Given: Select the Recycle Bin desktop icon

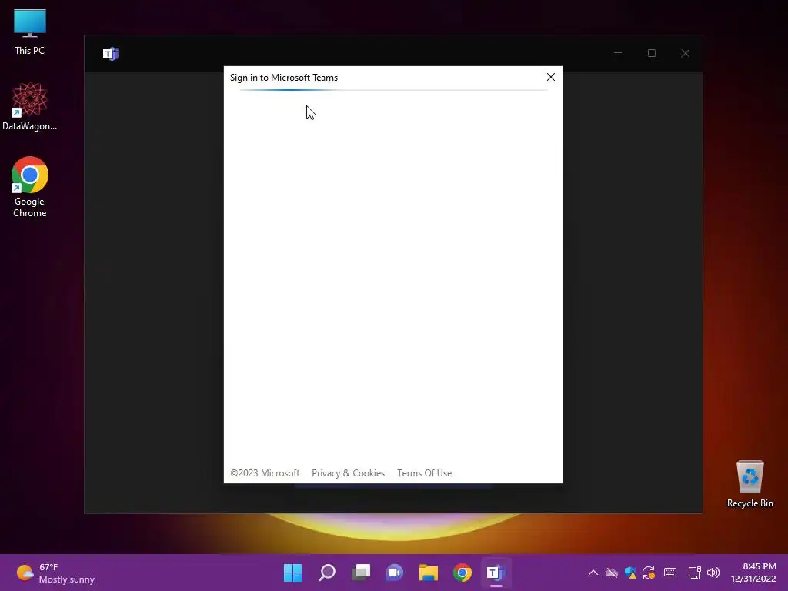Looking at the screenshot, I should coord(750,484).
